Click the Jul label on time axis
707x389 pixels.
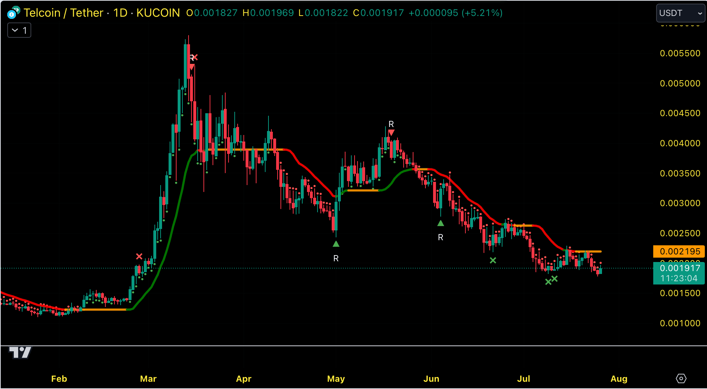pos(524,379)
